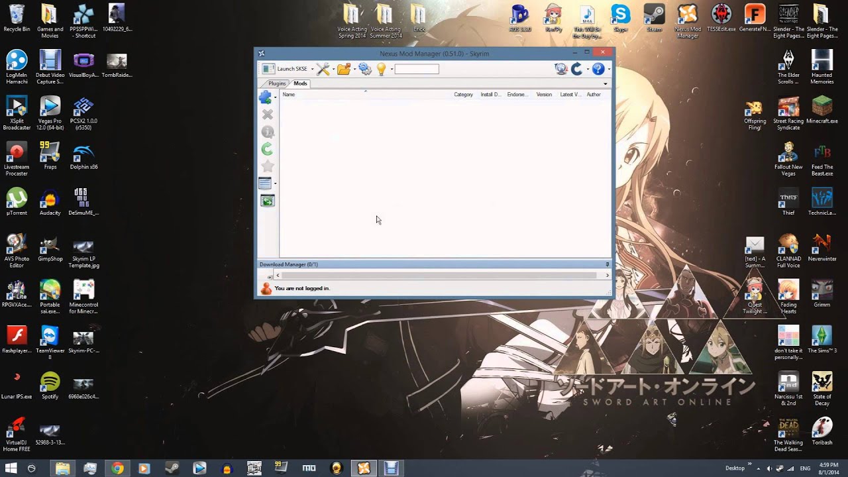The width and height of the screenshot is (848, 477).
Task: Toggle the Download Manager pin icon
Action: pos(607,264)
